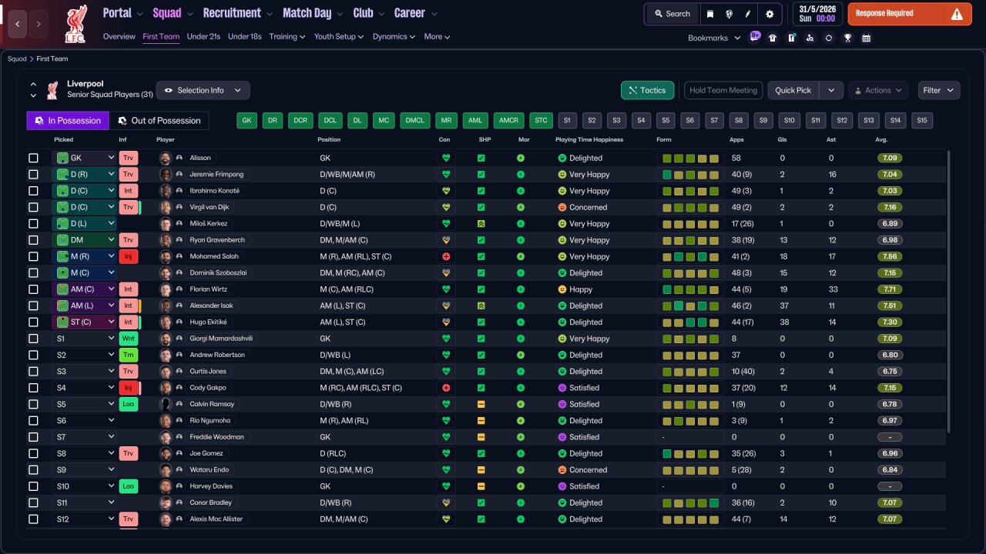986x554 pixels.
Task: Tick the checkbox for Andrew Robertson
Action: 33,355
